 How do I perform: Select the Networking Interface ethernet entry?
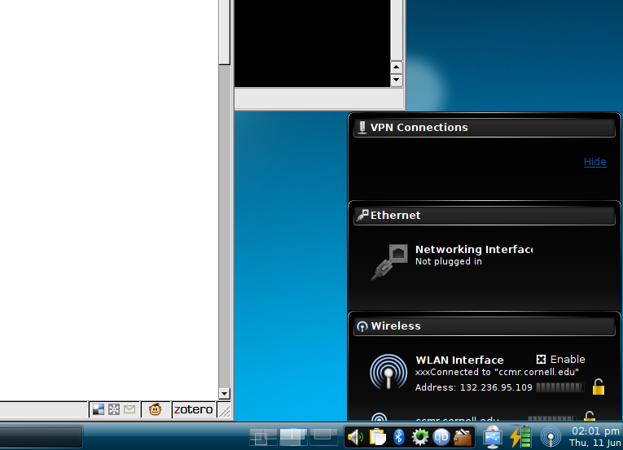[472, 256]
